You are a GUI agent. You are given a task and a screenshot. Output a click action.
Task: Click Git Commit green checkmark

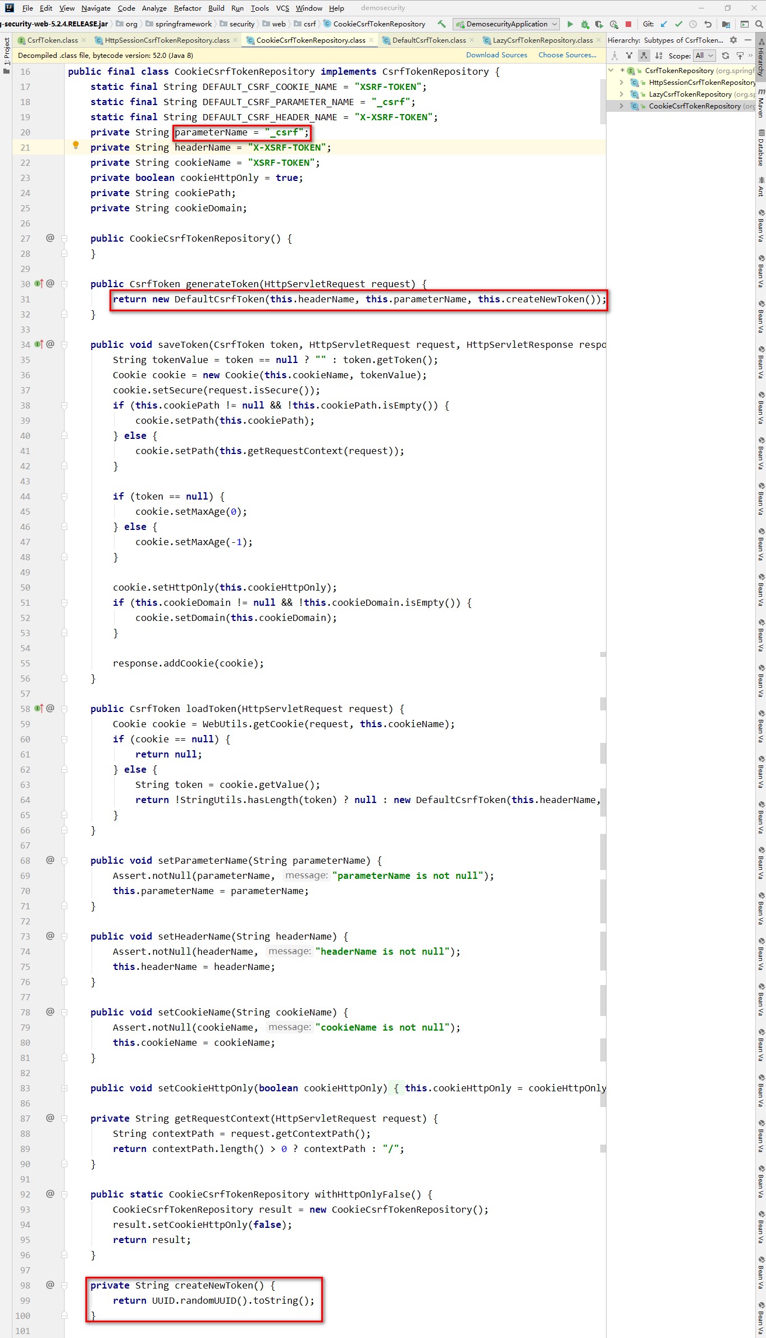(678, 24)
